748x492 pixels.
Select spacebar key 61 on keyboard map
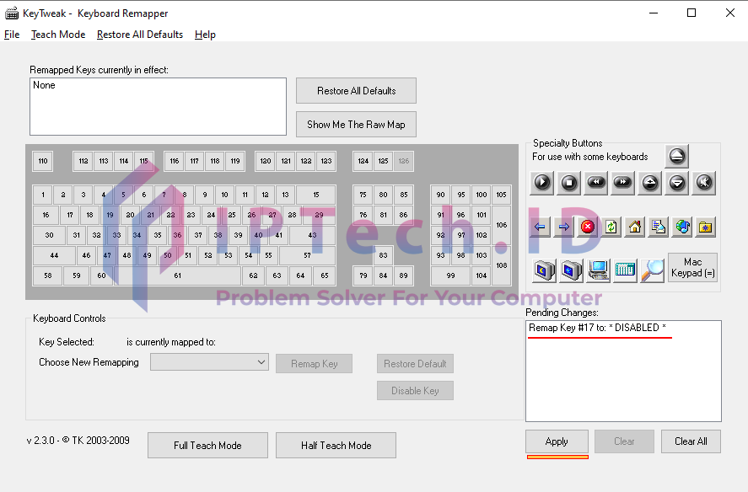pos(177,275)
